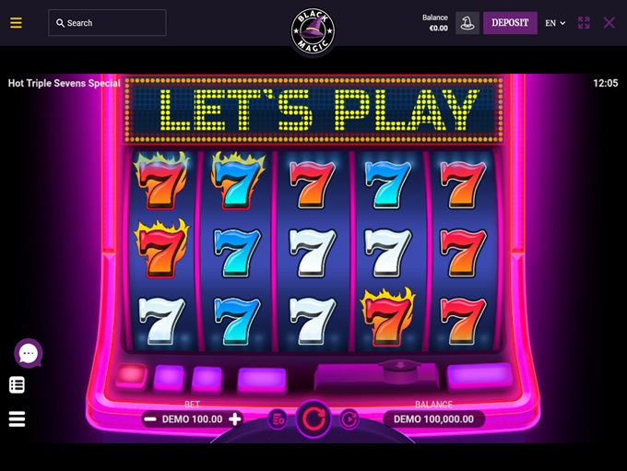Decrease bet with the minus button
627x471 pixels.
(150, 419)
